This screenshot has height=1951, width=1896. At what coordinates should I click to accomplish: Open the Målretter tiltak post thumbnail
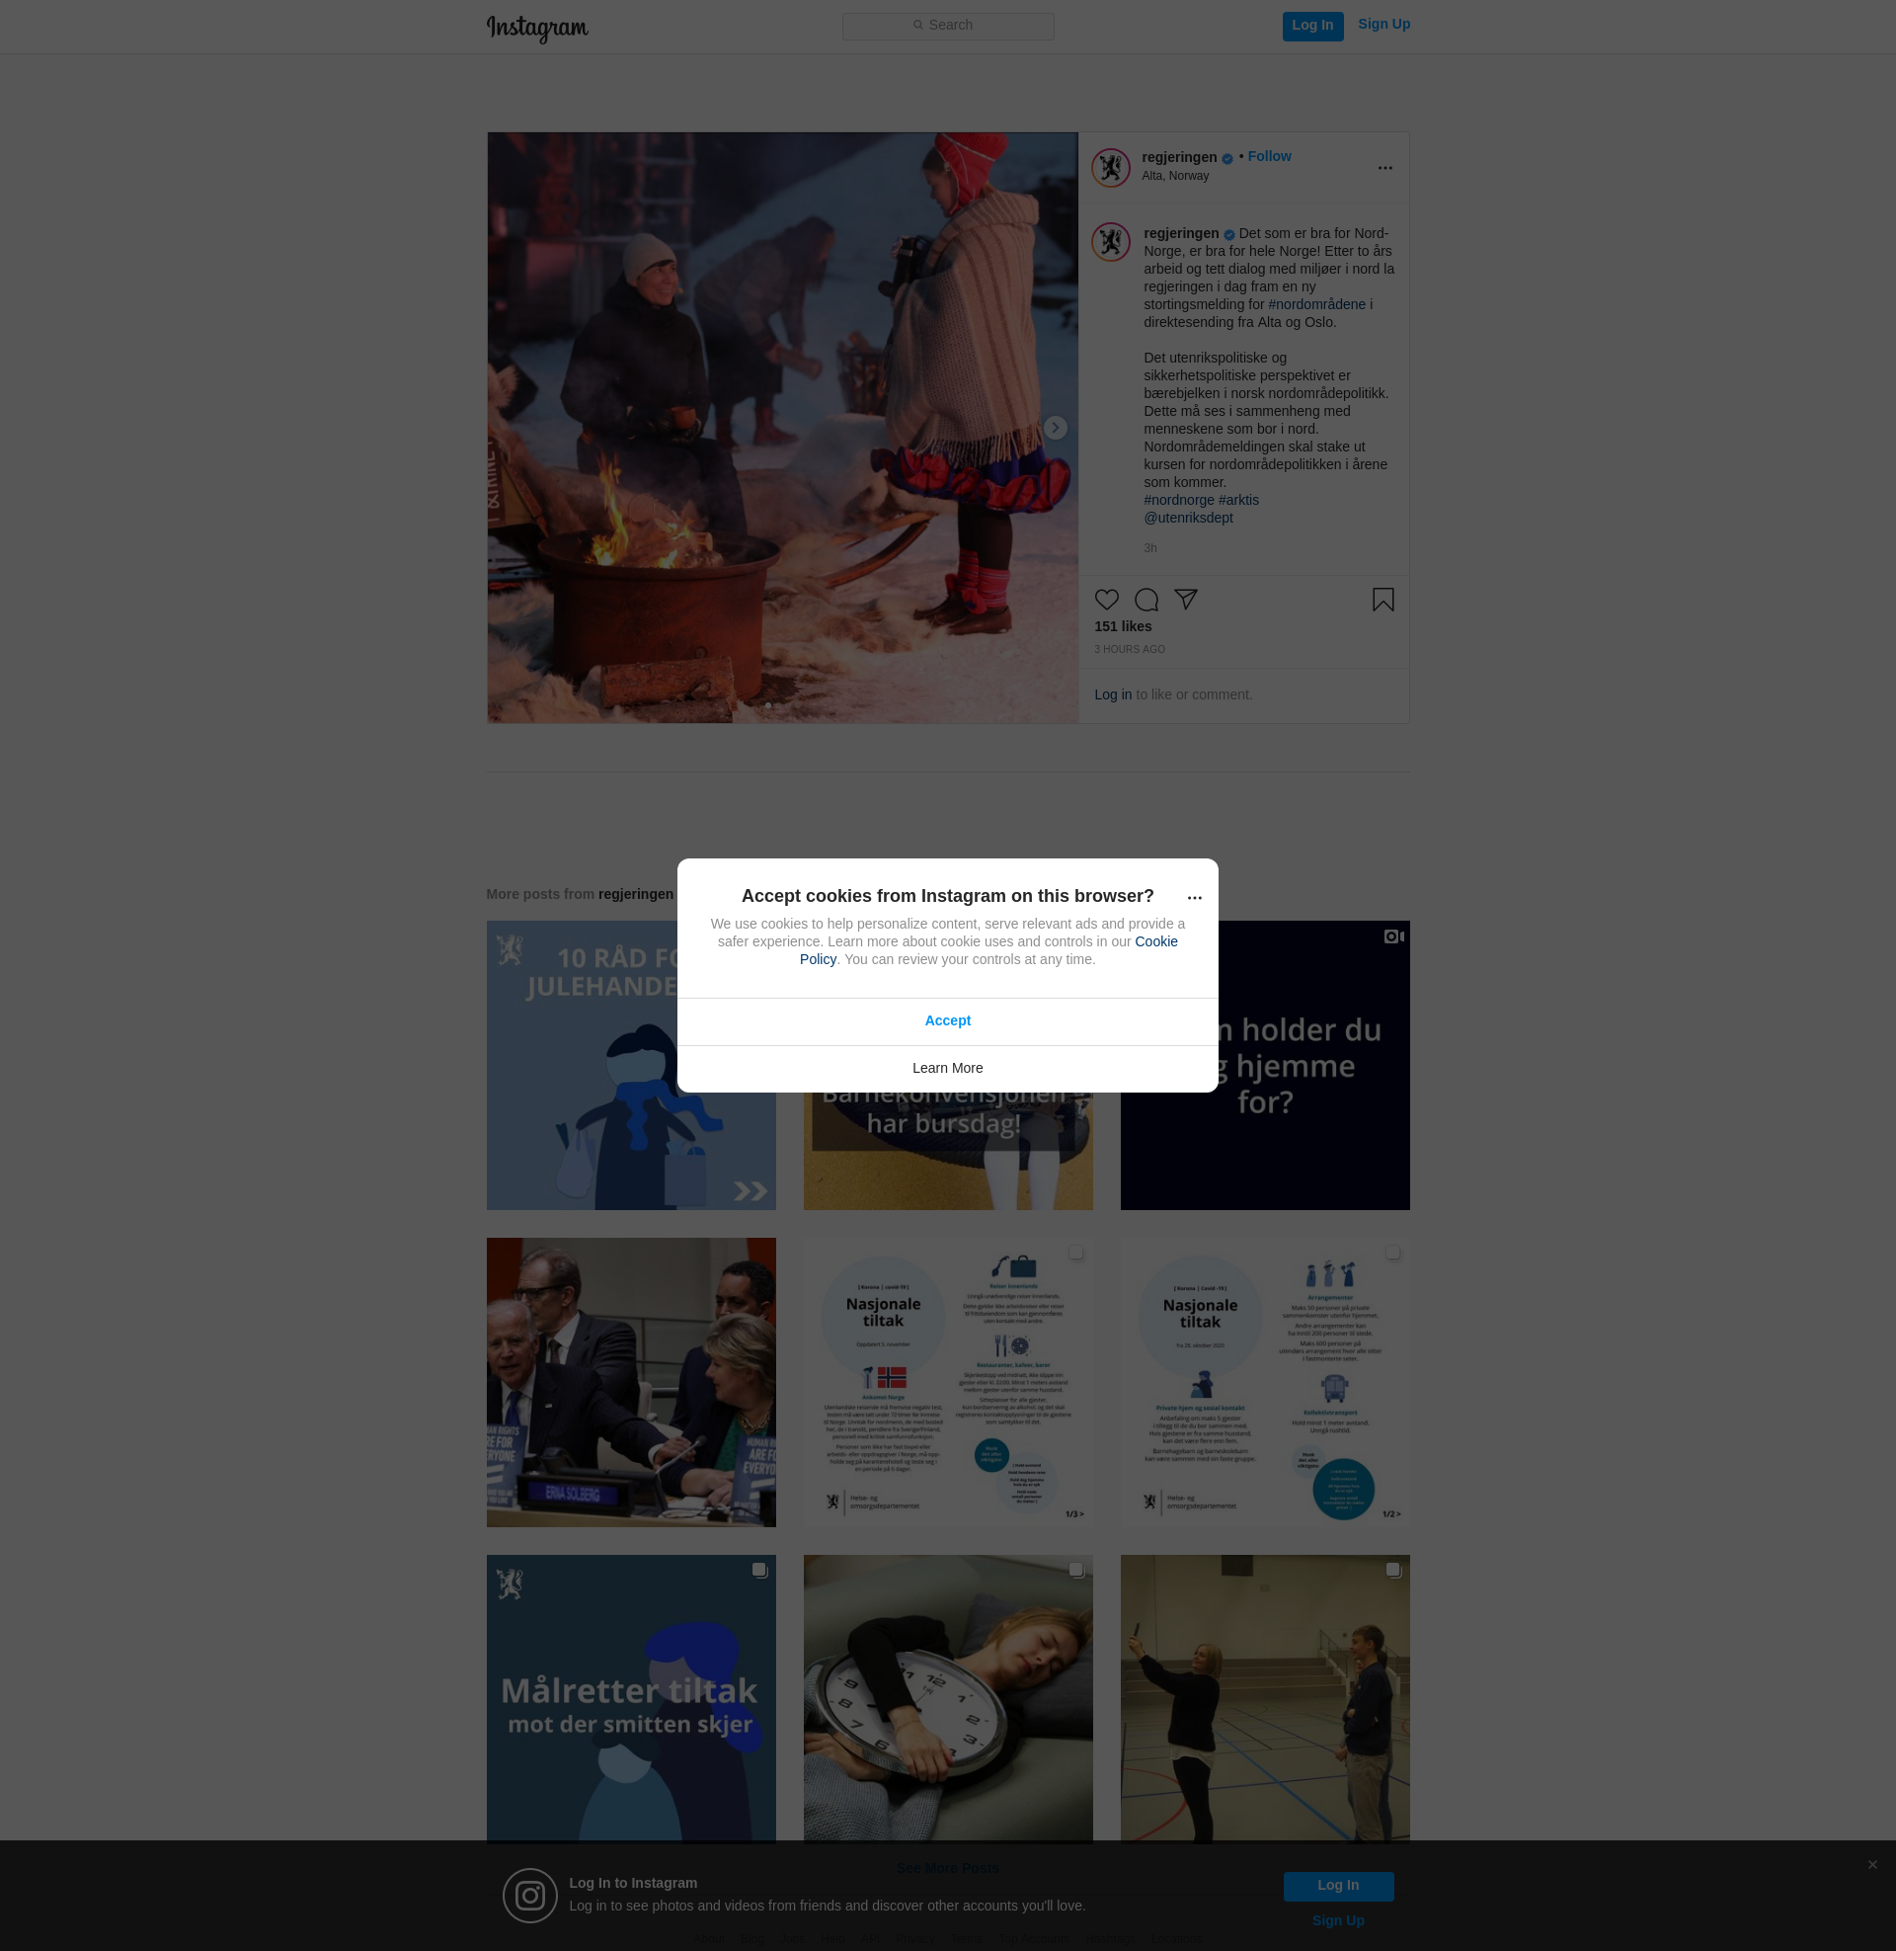coord(630,1699)
